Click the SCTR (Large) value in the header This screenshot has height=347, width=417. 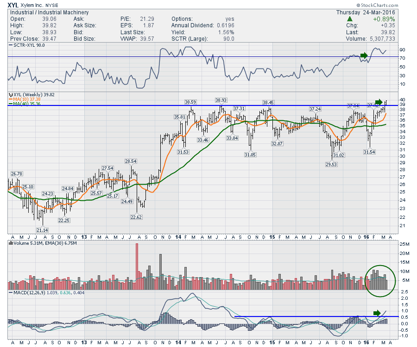click(229, 39)
